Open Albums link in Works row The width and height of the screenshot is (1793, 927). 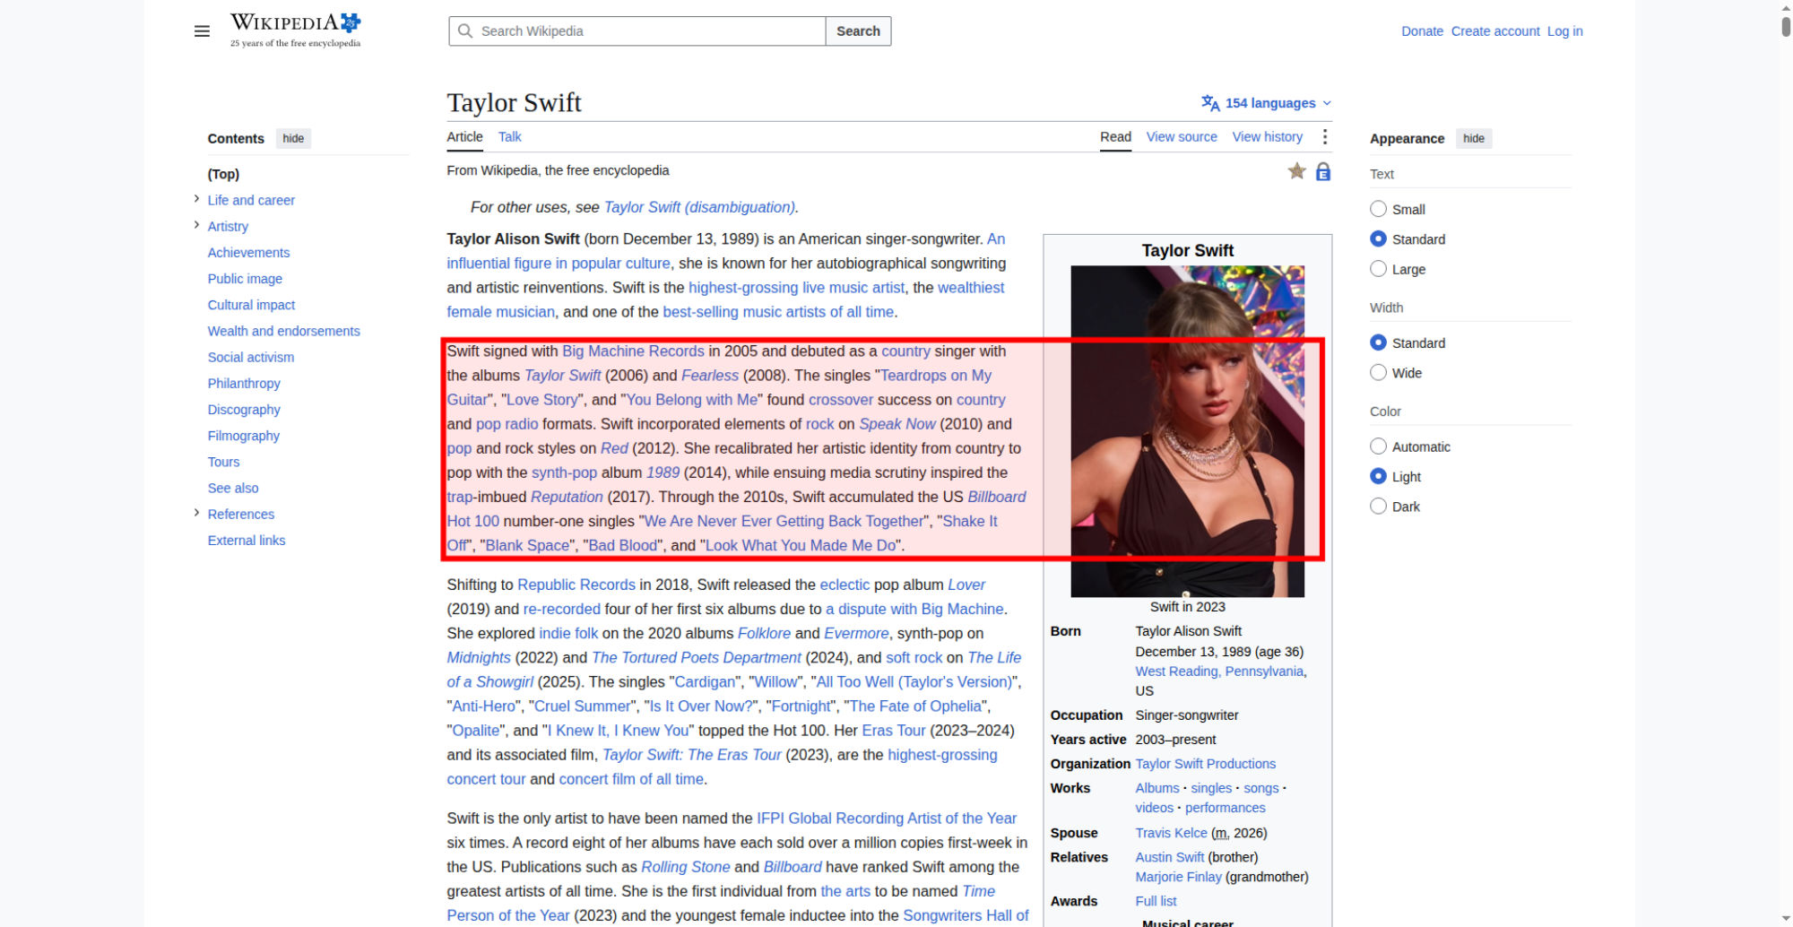point(1157,788)
